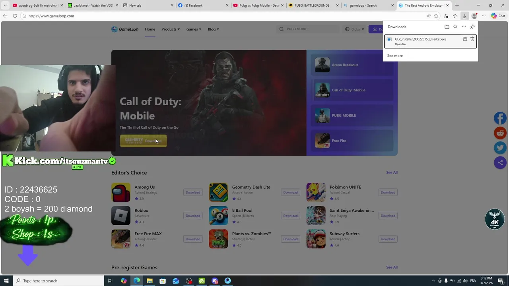The height and width of the screenshot is (286, 509).
Task: Toggle Read aloud icon in address bar
Action: pos(428,16)
